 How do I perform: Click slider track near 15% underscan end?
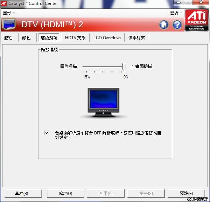(x=84, y=67)
